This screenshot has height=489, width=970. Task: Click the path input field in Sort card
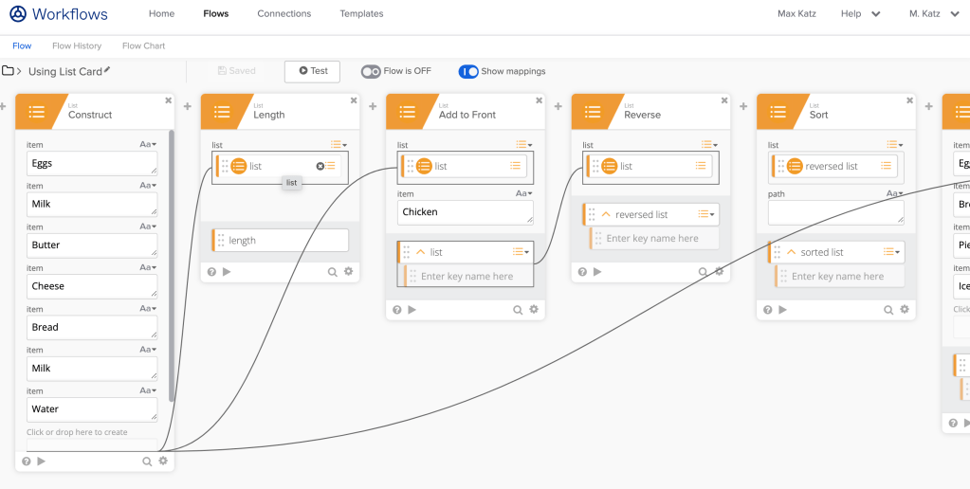click(834, 212)
